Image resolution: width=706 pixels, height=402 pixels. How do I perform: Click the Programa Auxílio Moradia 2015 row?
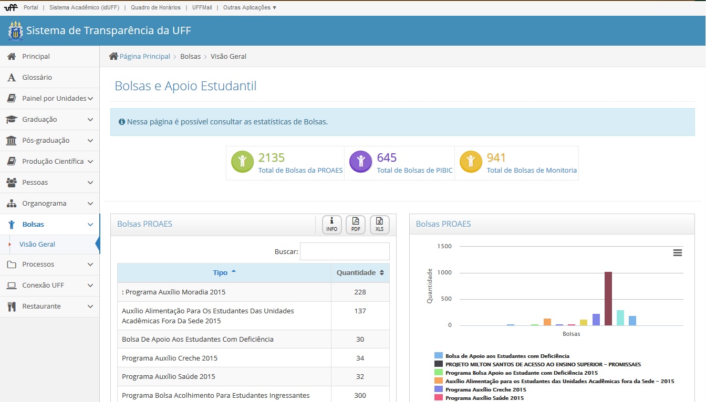pos(253,292)
